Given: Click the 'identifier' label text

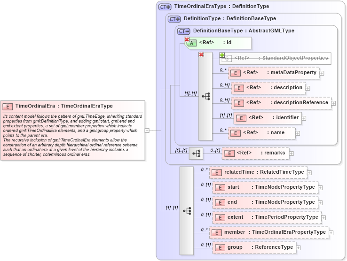Looking at the screenshot, I should pyautogui.click(x=287, y=117).
